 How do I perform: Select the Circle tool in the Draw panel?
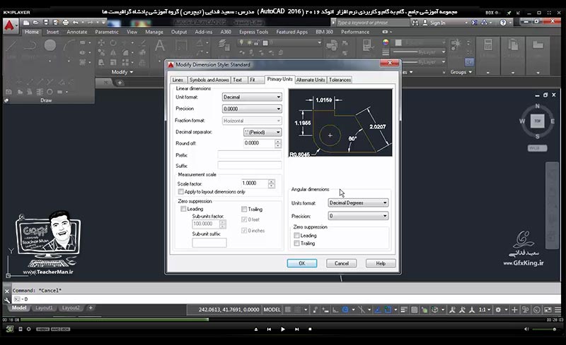point(50,45)
